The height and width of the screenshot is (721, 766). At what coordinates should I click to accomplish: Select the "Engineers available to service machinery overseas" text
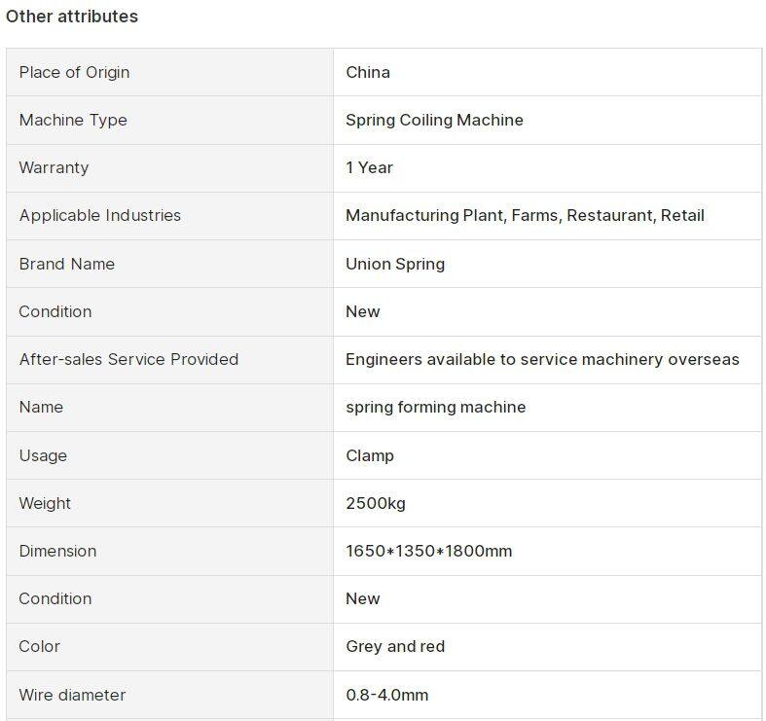pyautogui.click(x=542, y=359)
